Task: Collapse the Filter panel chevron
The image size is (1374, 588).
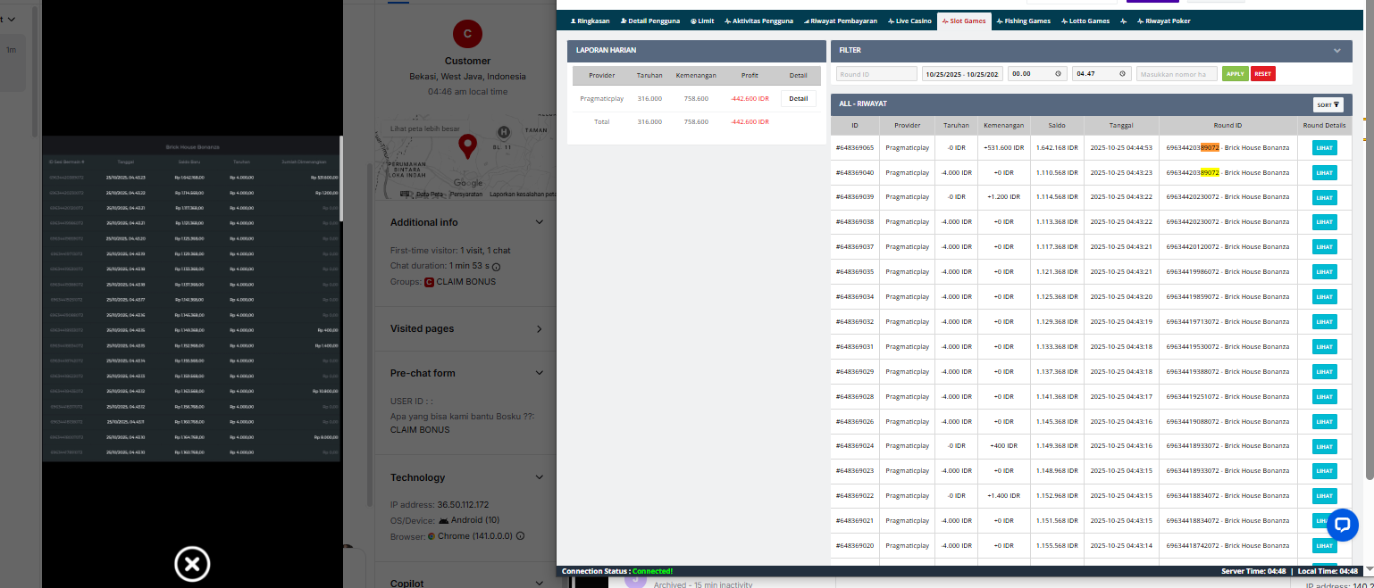Action: click(1337, 51)
